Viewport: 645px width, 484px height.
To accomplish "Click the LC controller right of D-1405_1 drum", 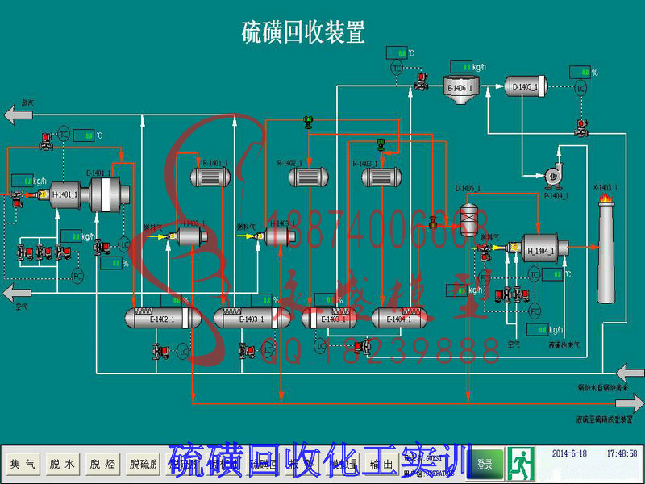I will point(580,88).
